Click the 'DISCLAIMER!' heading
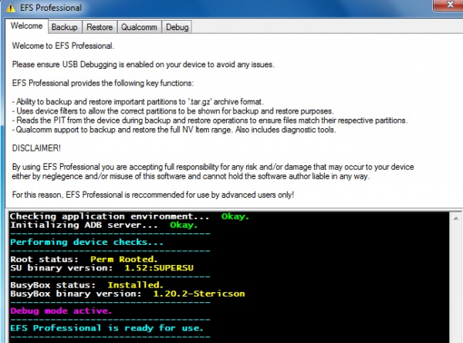Viewport: 463px width, 343px height. pyautogui.click(x=36, y=148)
